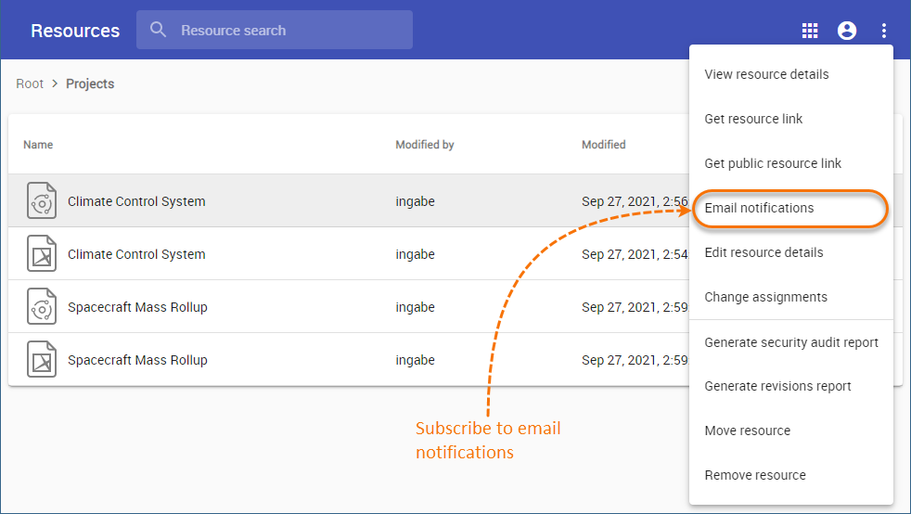Go to Root in the breadcrumb
This screenshot has width=911, height=514.
(x=30, y=84)
